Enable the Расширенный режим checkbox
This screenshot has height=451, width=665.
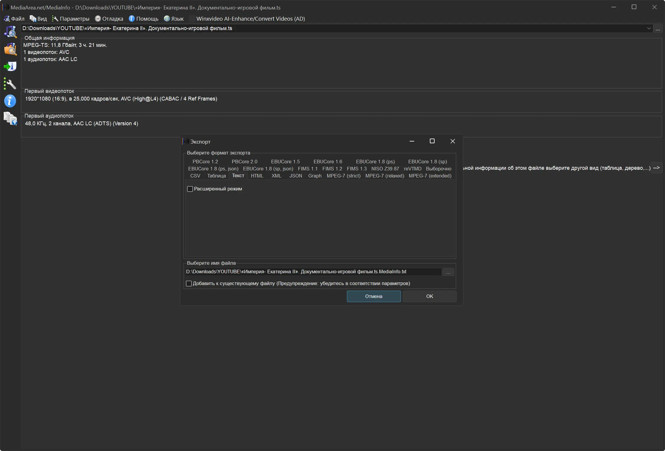(190, 189)
